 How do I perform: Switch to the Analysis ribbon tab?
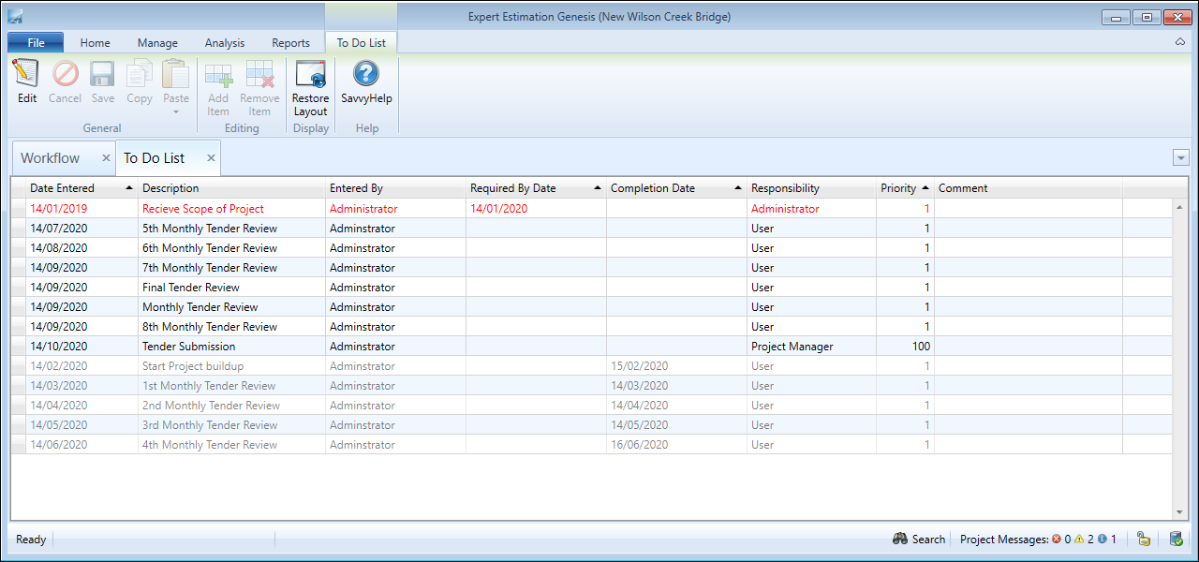(x=225, y=43)
